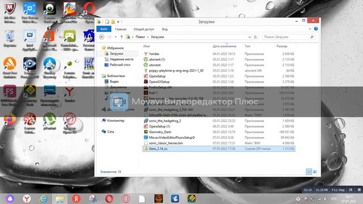
Task: Select Недавние места in the sidebar
Action: point(121,59)
